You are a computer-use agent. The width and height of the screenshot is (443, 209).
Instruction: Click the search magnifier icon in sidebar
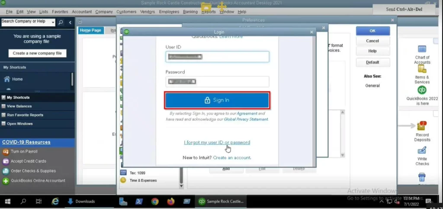point(61,23)
